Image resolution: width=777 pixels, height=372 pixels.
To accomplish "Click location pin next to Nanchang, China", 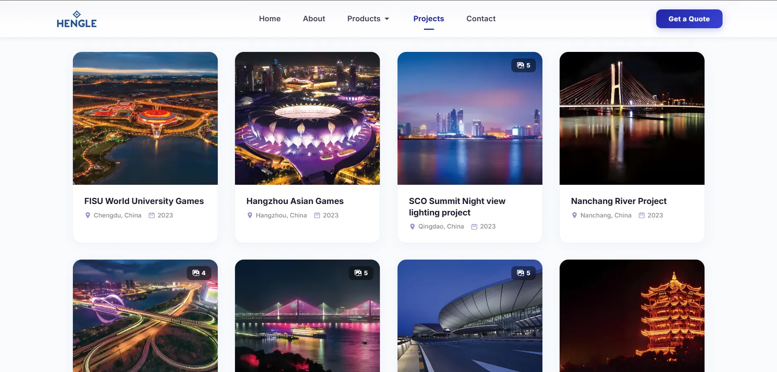I will click(574, 215).
